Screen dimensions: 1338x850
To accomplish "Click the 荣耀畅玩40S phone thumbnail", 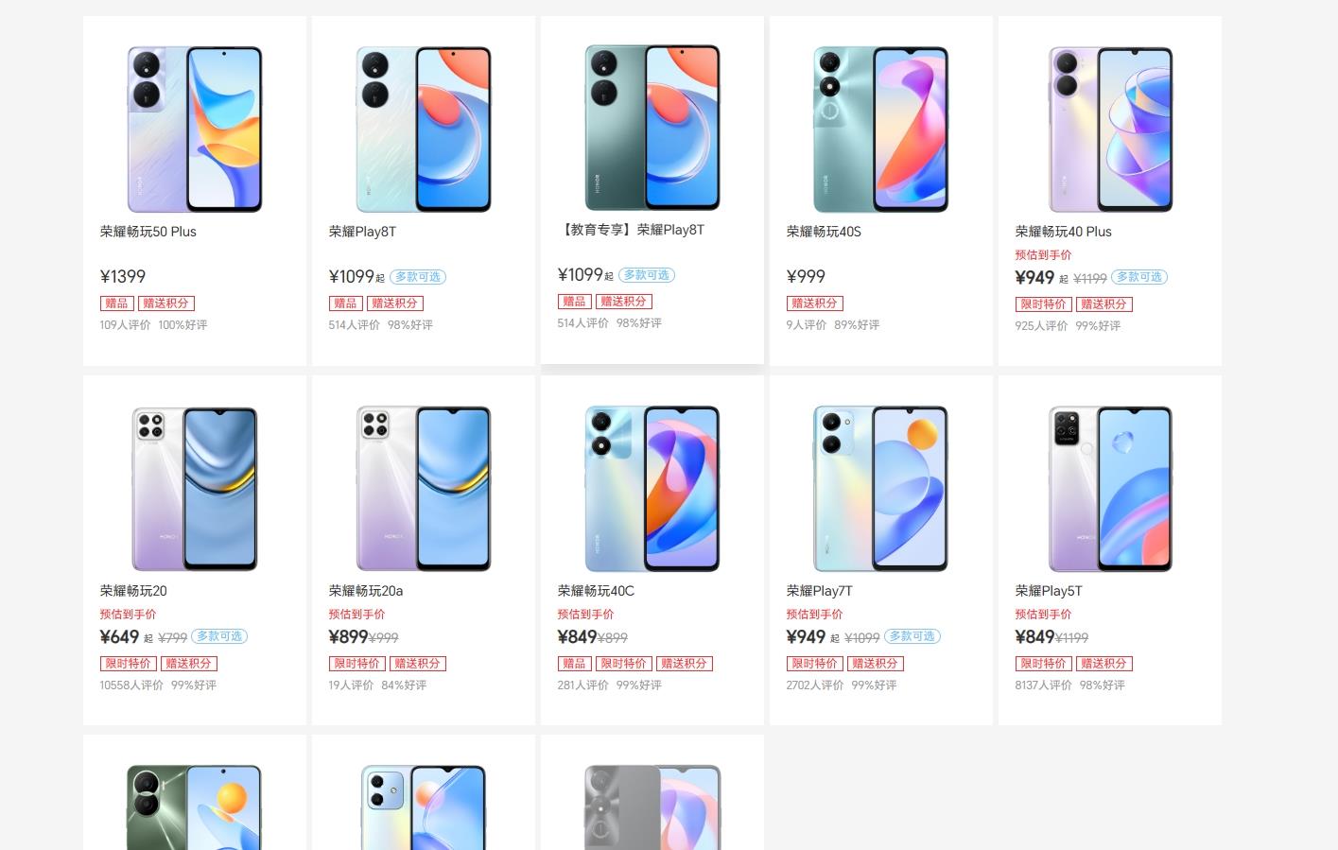I will 881,130.
